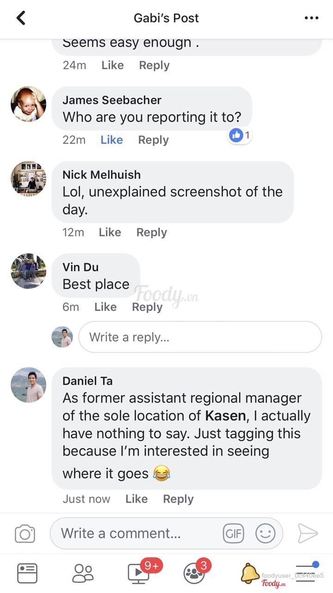Open James Seebacher's profile picture

[28, 104]
